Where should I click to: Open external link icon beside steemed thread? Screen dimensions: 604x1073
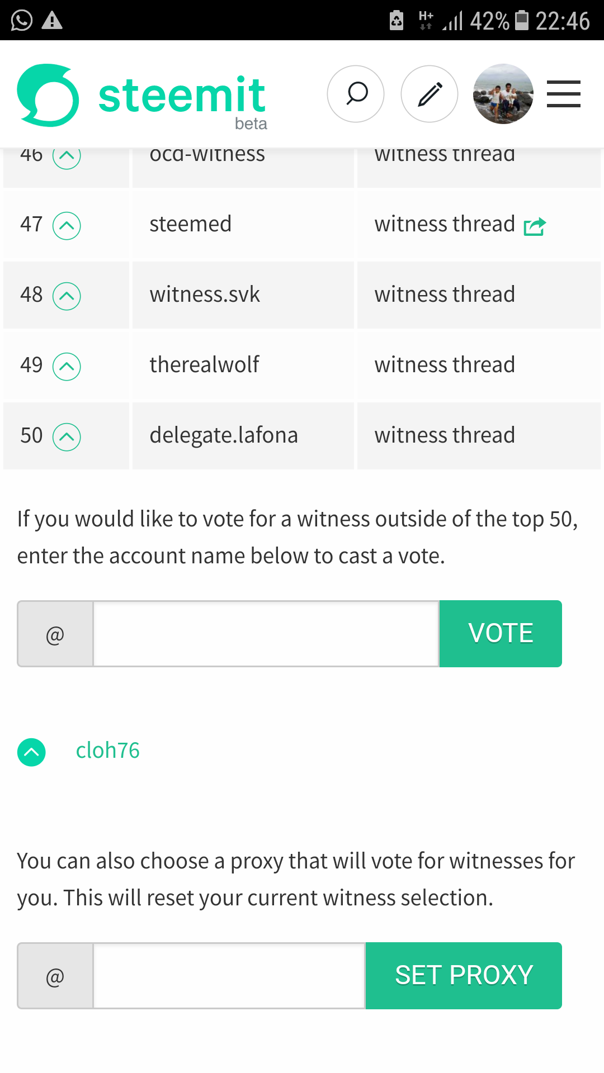[x=535, y=226]
